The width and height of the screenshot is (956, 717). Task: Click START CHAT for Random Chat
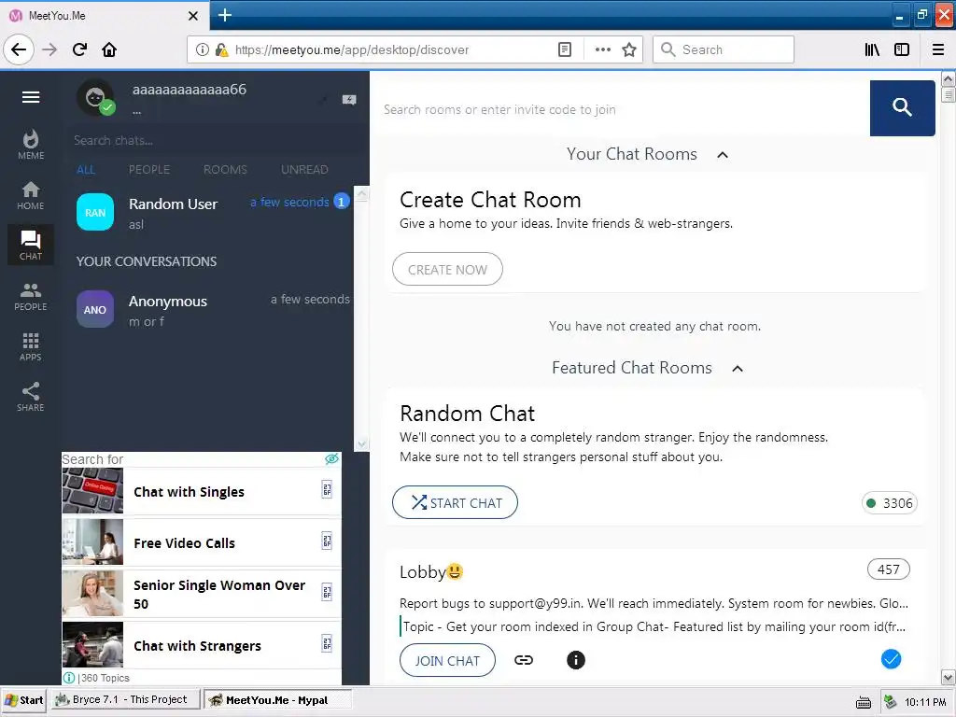point(455,502)
